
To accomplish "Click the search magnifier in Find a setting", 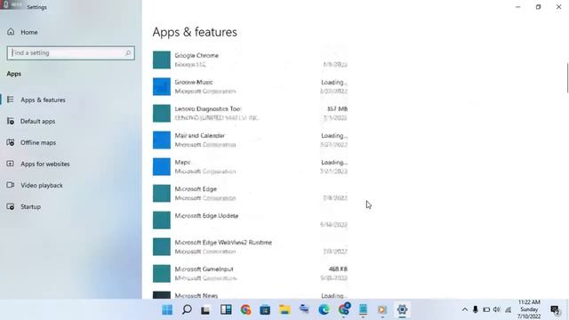I will [128, 53].
